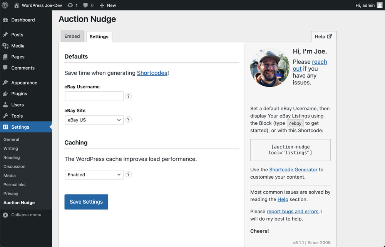Click the plus icon beside New
385x247 pixels.
(102, 5)
